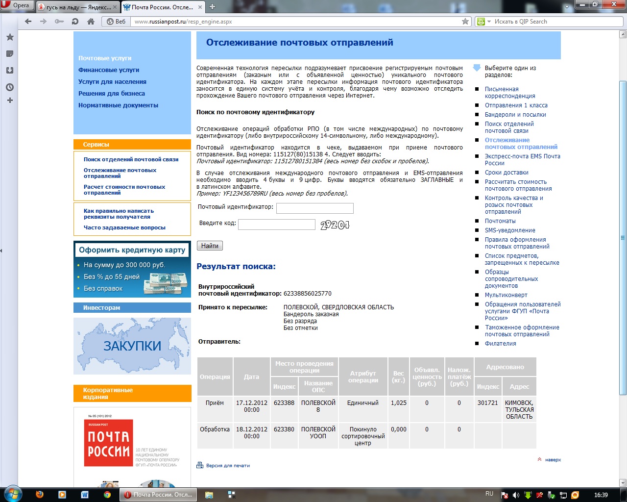Click table cell КИМОВСК, ТУЛЬСКАЯ ОБЛАСТЬ
This screenshot has height=502, width=627.
pyautogui.click(x=519, y=410)
